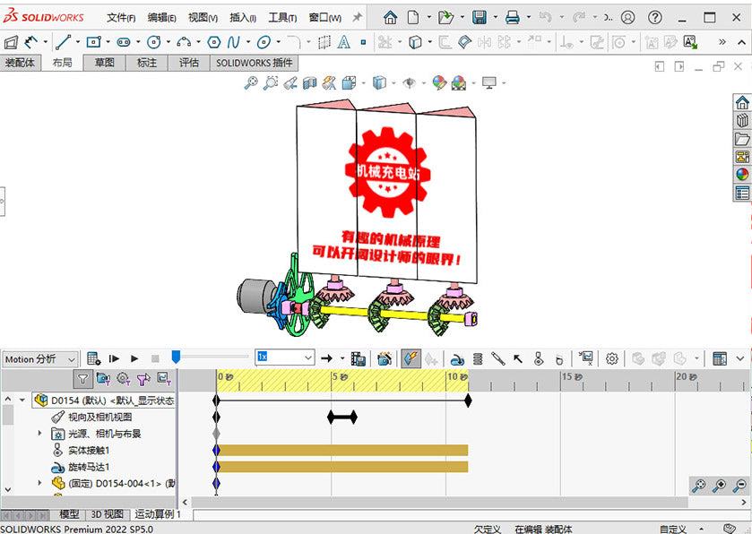752x534 pixels.
Task: Save the document with floppy icon
Action: pos(480,18)
